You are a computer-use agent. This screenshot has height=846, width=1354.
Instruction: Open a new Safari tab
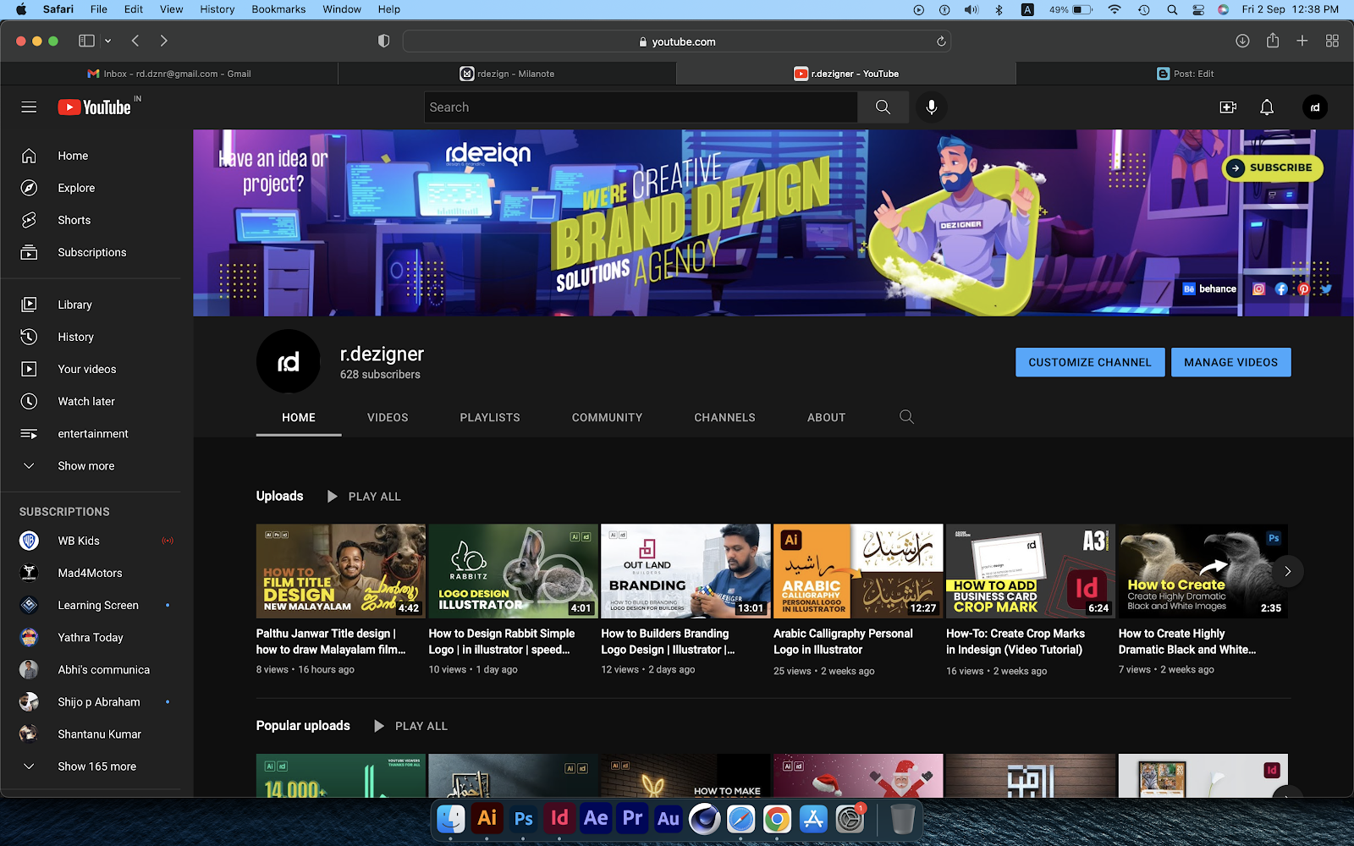pyautogui.click(x=1302, y=41)
